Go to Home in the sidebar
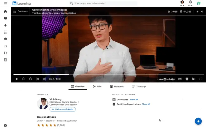Screen dimensions: 206x129 (5, 12)
